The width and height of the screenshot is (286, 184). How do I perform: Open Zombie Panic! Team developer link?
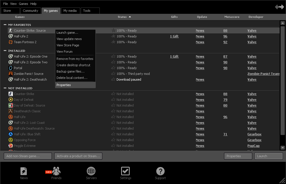pyautogui.click(x=264, y=74)
